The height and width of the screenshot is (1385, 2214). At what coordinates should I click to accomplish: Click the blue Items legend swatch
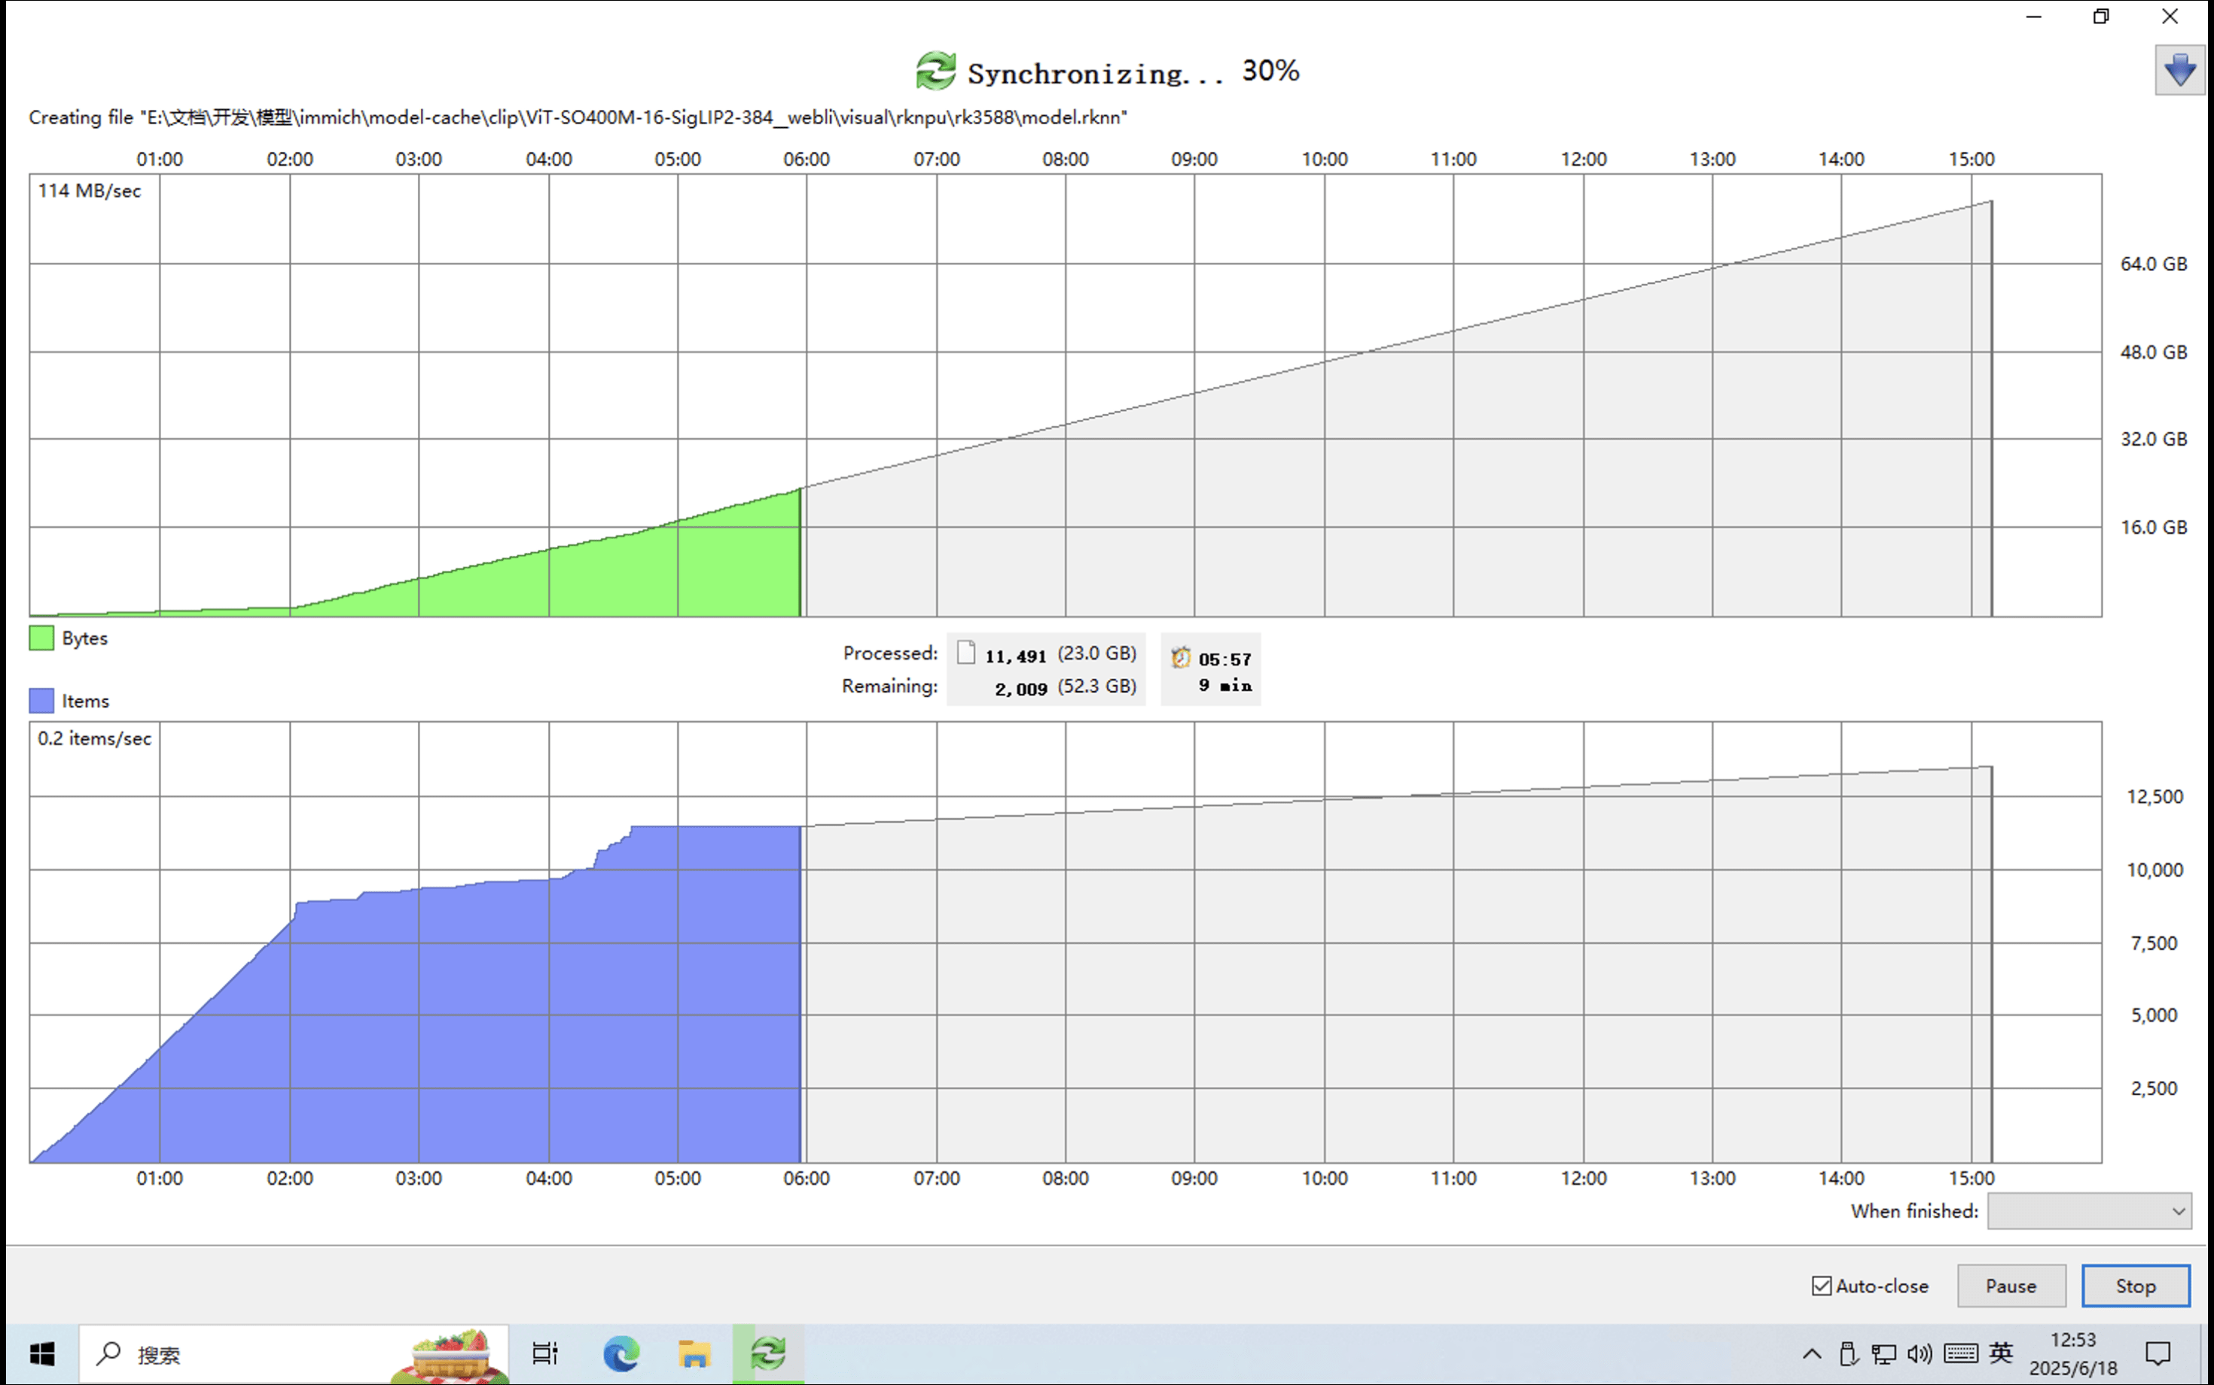(41, 701)
